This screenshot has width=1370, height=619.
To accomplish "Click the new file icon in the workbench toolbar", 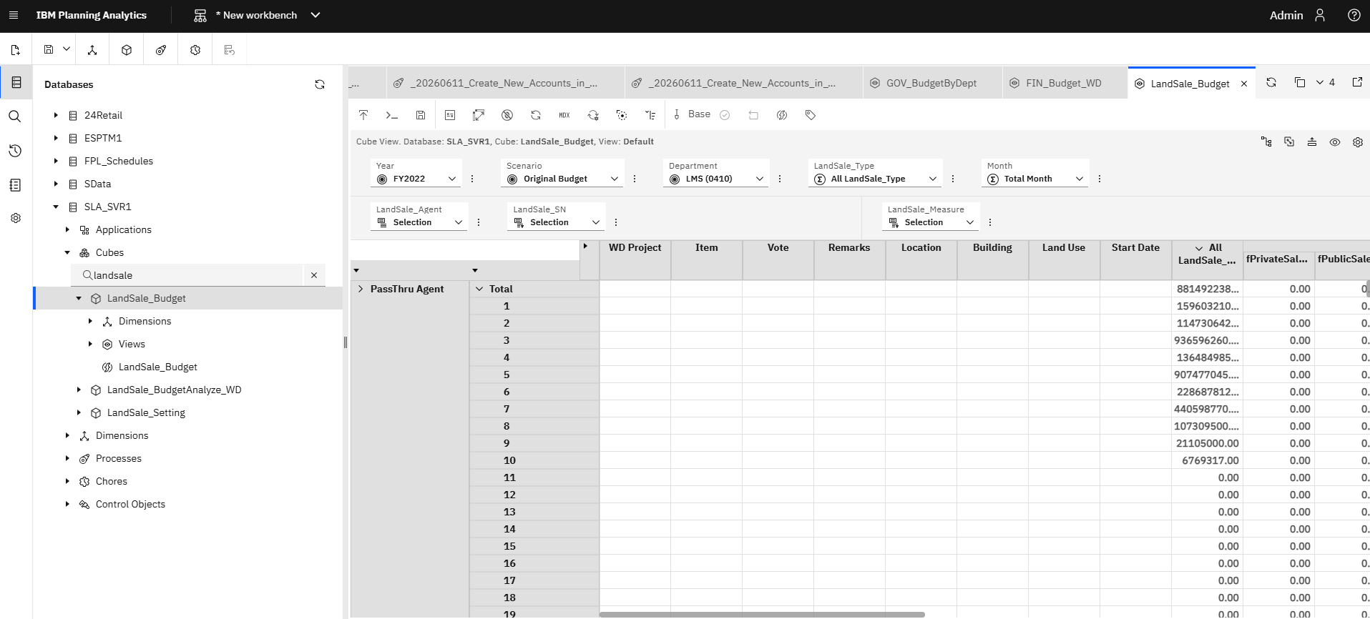I will [x=16, y=50].
